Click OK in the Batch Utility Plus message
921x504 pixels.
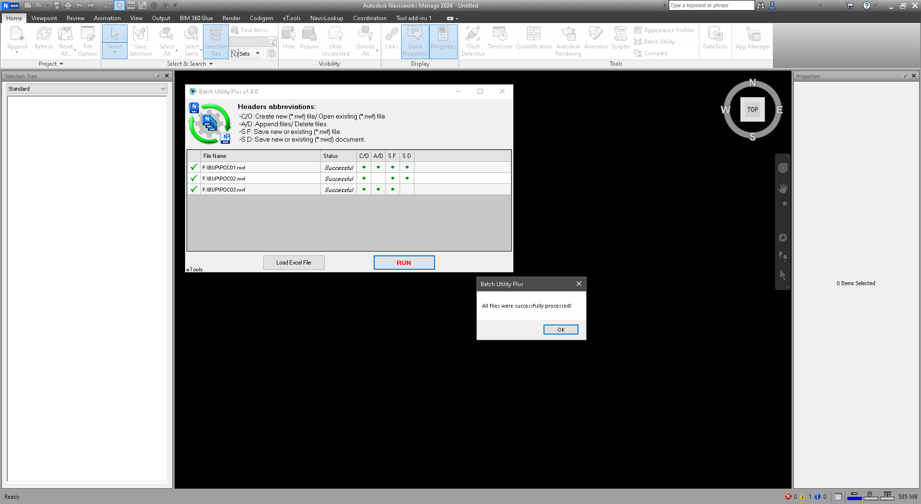tap(561, 330)
